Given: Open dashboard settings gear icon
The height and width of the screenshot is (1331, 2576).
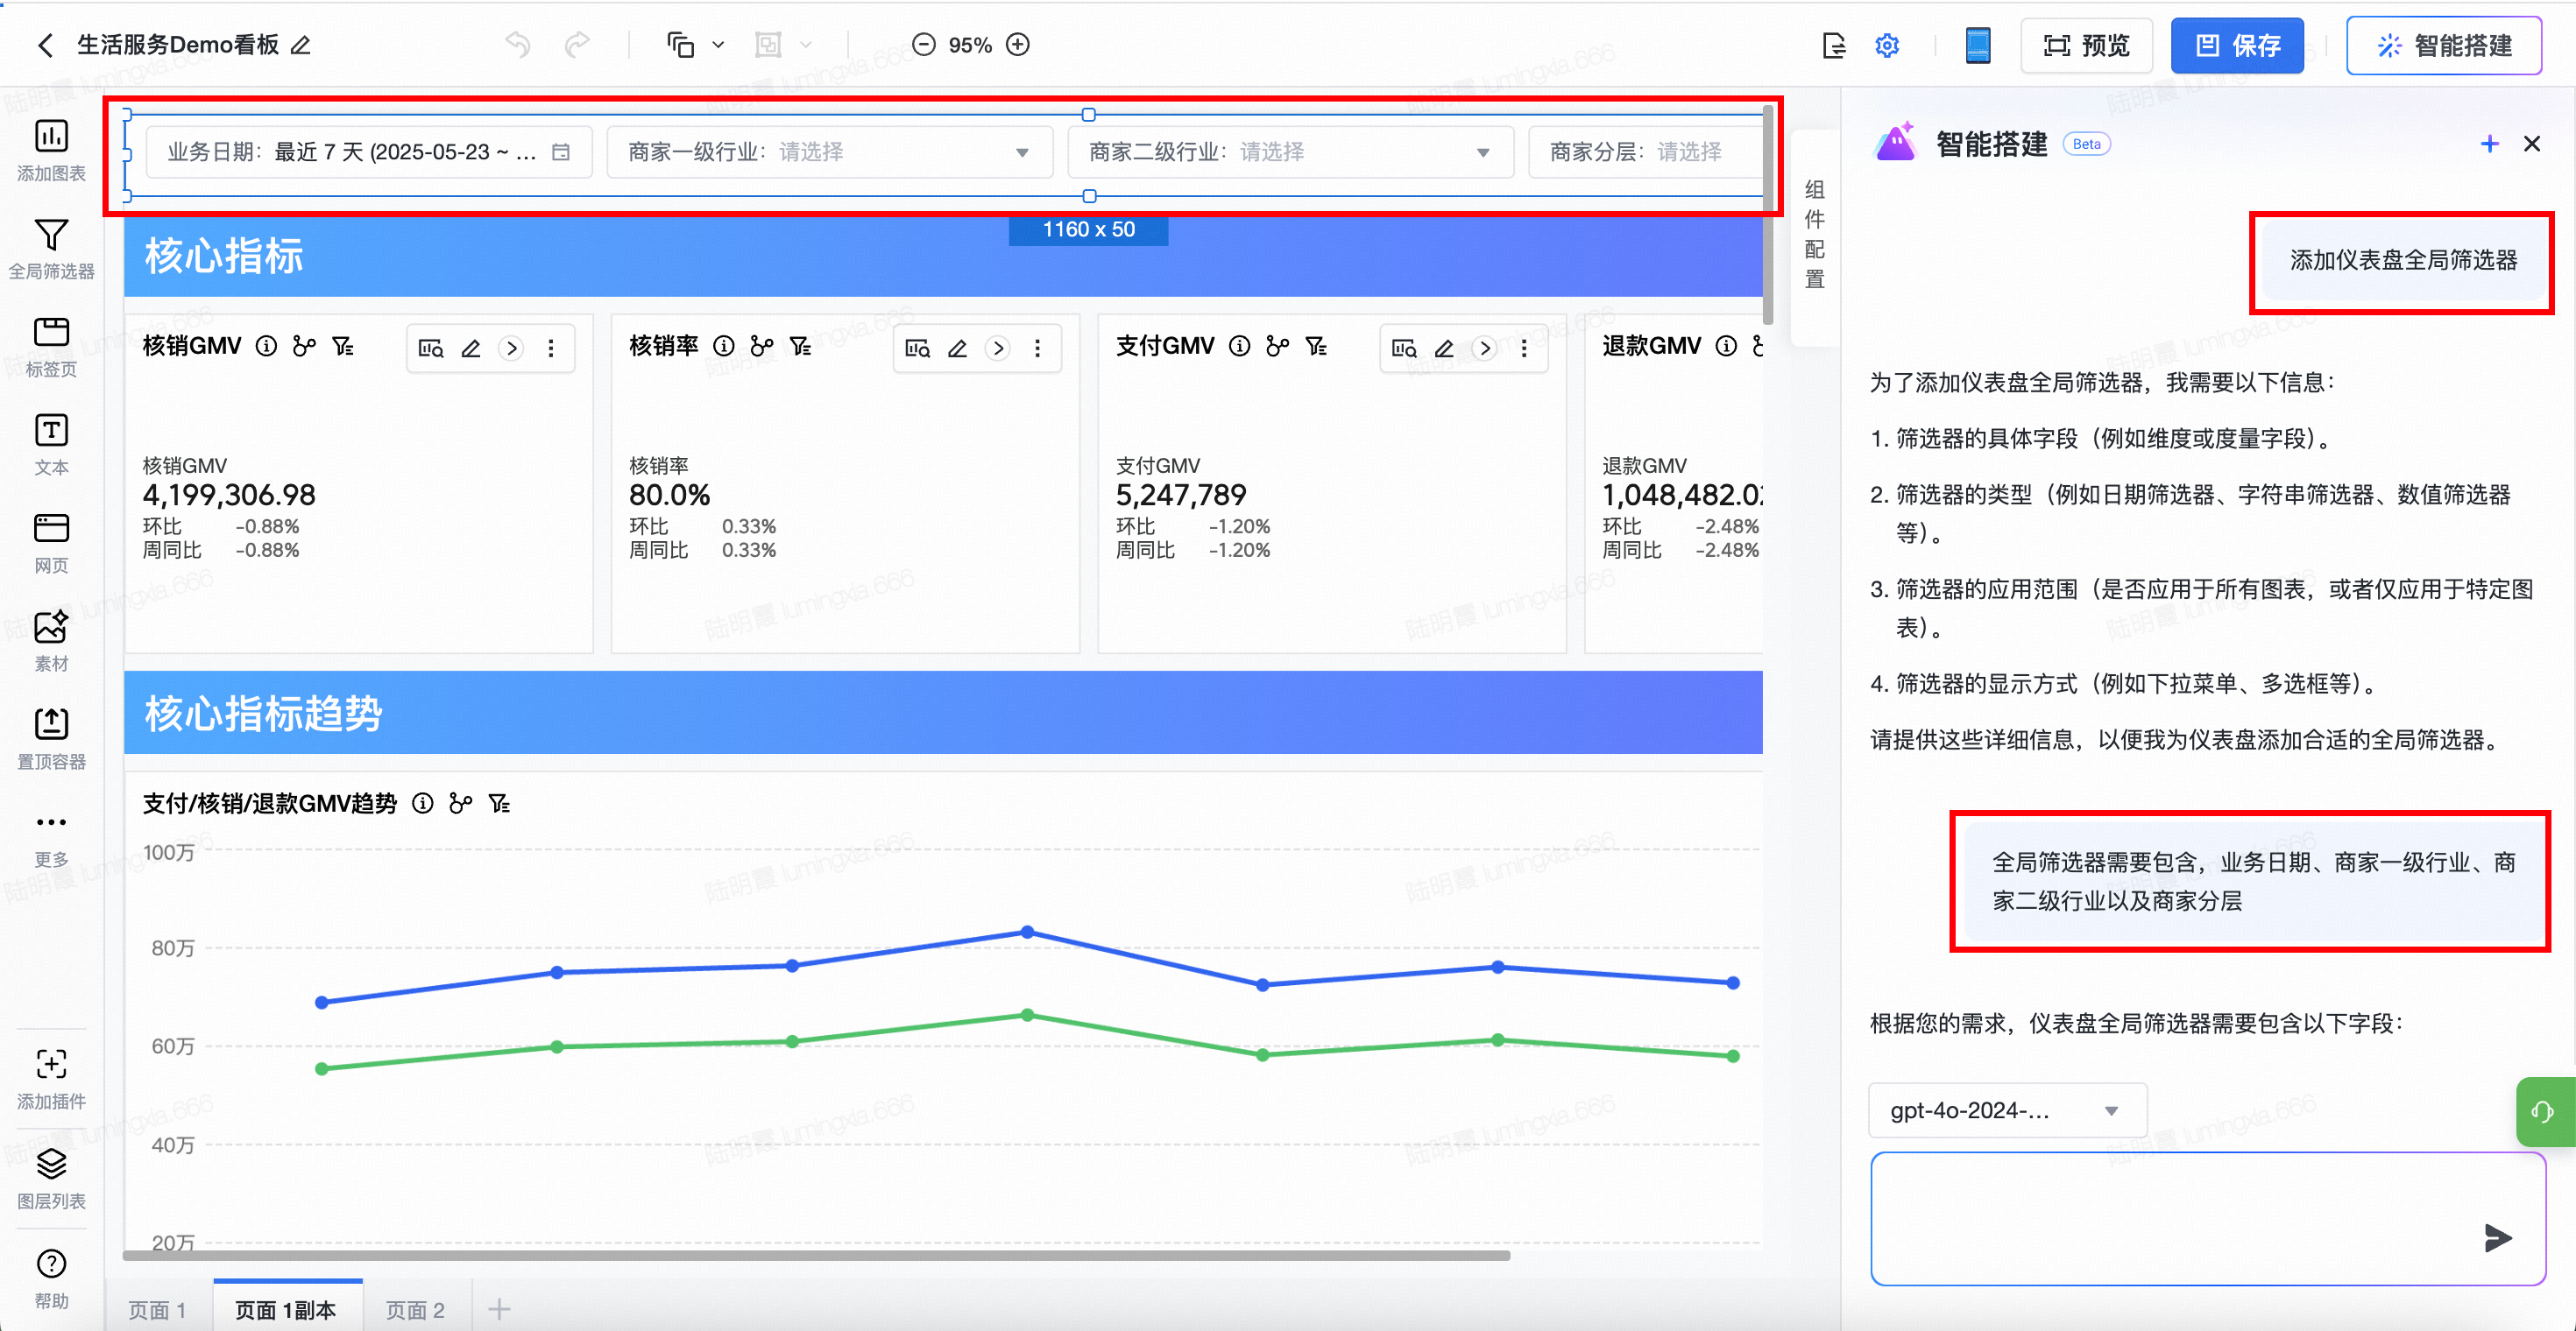Looking at the screenshot, I should tap(1887, 45).
